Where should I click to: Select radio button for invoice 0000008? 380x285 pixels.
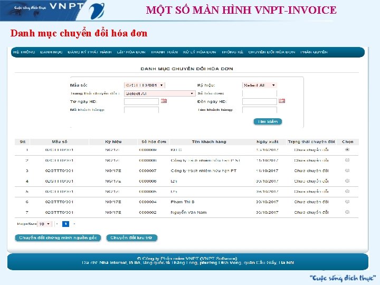(x=347, y=160)
